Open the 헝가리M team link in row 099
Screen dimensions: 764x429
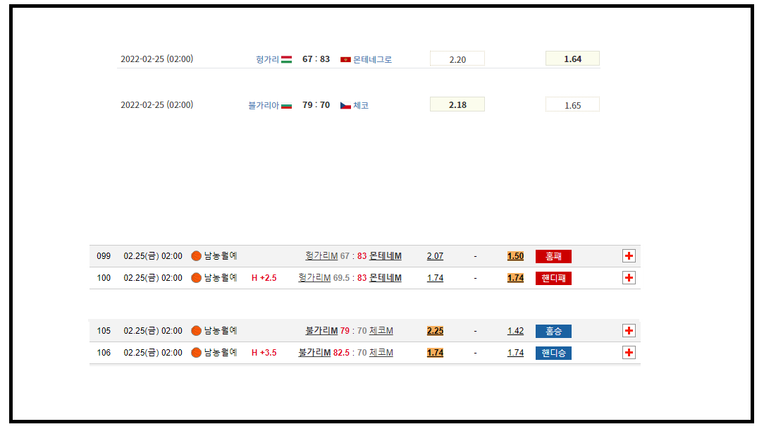tap(321, 256)
